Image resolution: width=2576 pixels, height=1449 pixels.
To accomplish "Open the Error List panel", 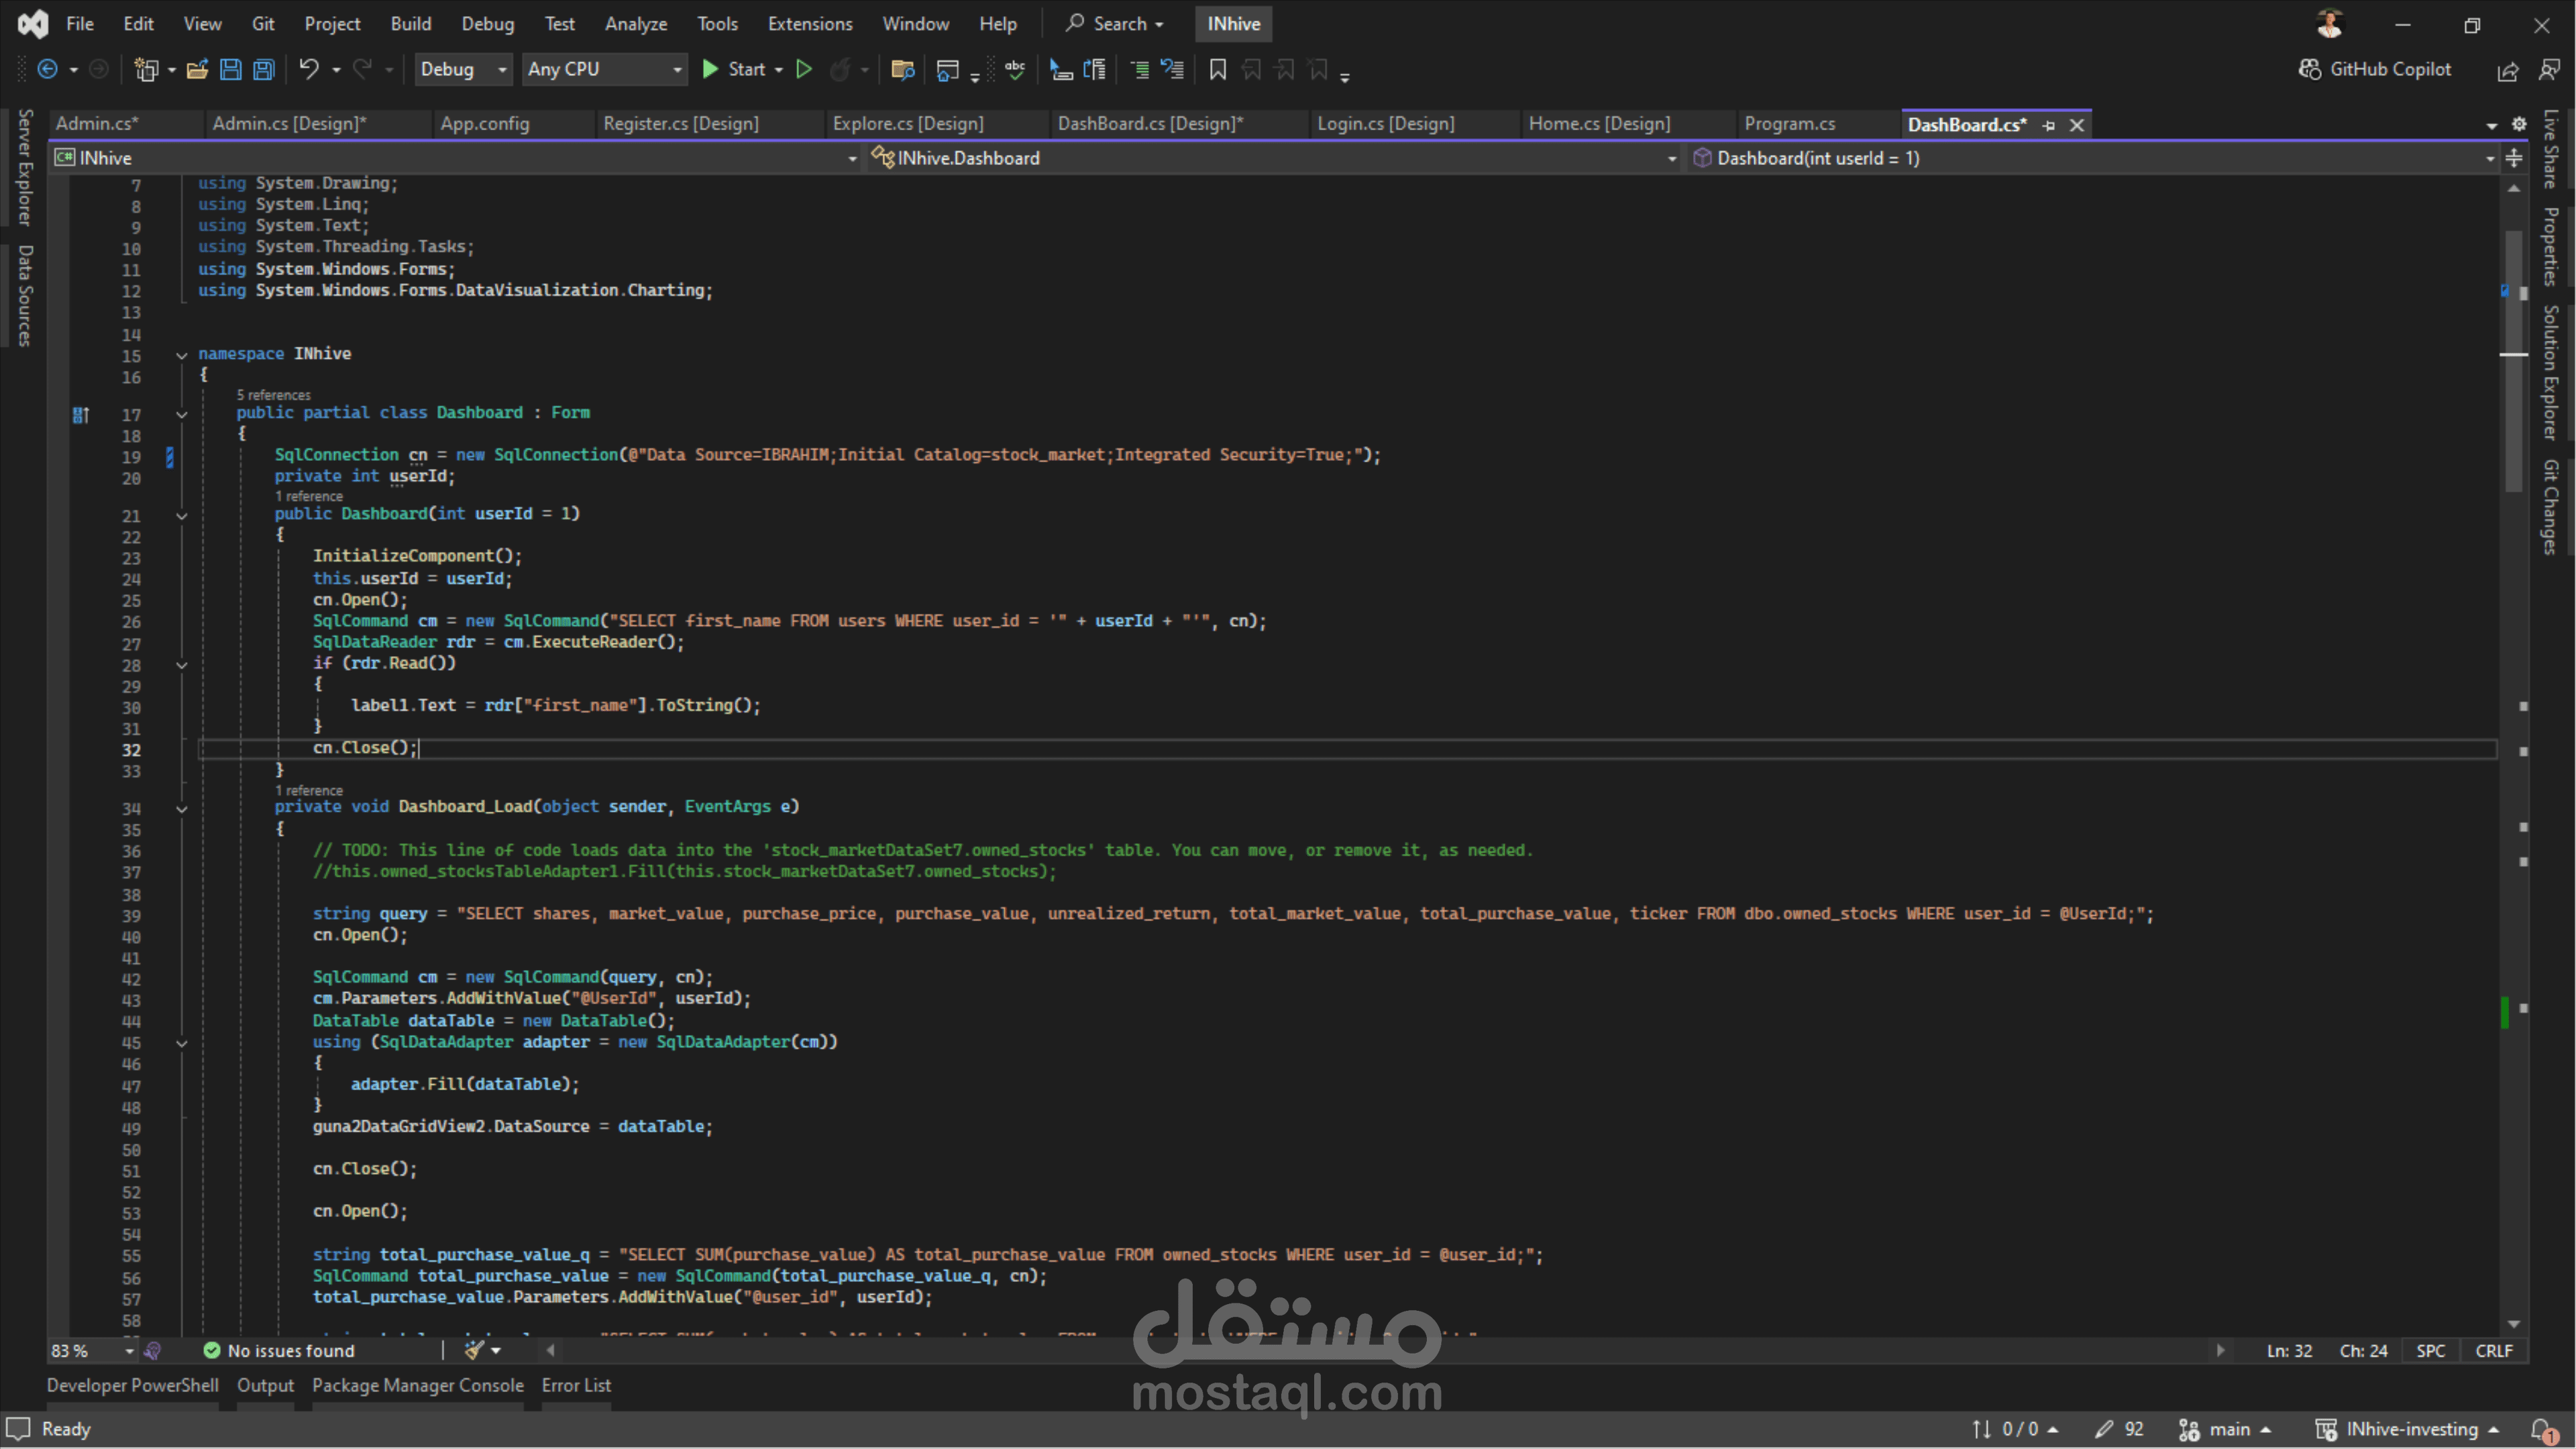I will [576, 1385].
